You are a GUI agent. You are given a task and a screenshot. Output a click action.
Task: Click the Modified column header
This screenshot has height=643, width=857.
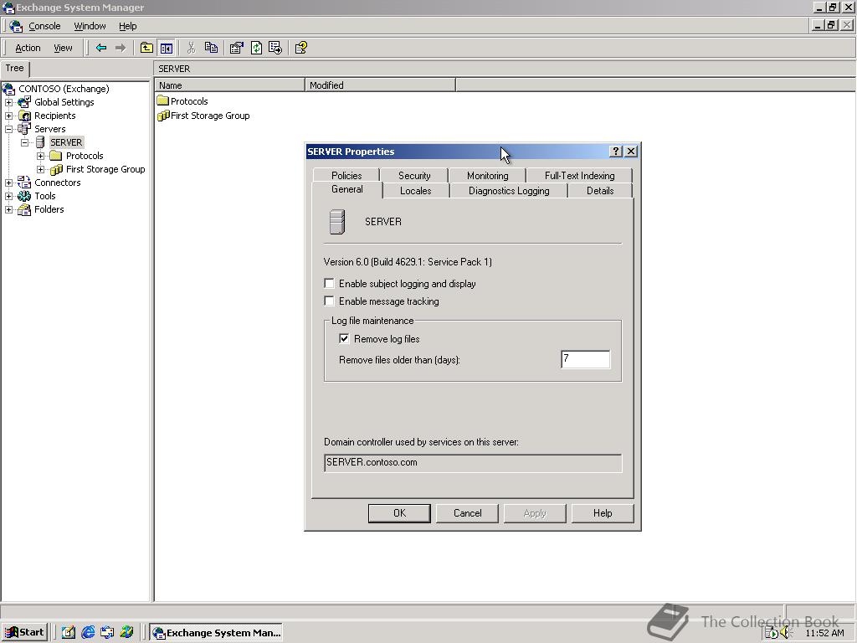[380, 85]
